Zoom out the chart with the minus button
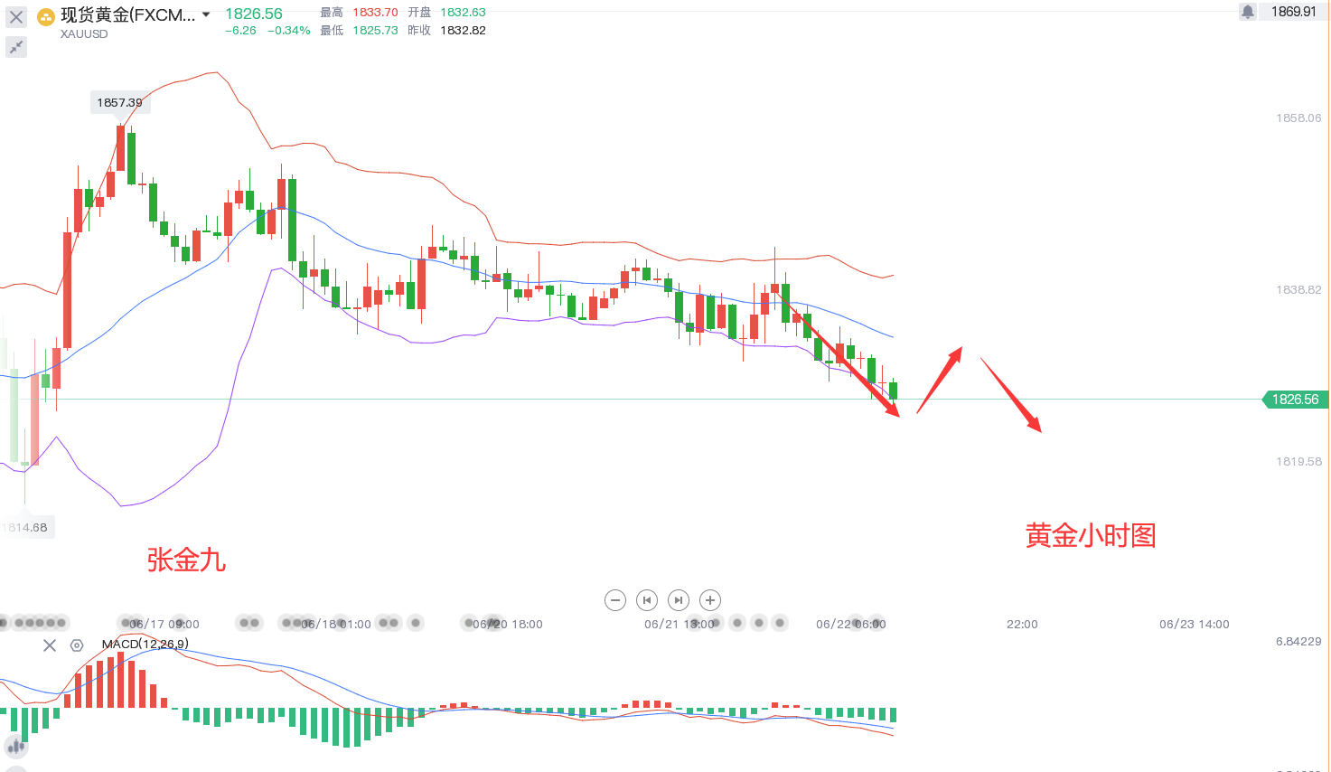The image size is (1331, 772). click(615, 600)
